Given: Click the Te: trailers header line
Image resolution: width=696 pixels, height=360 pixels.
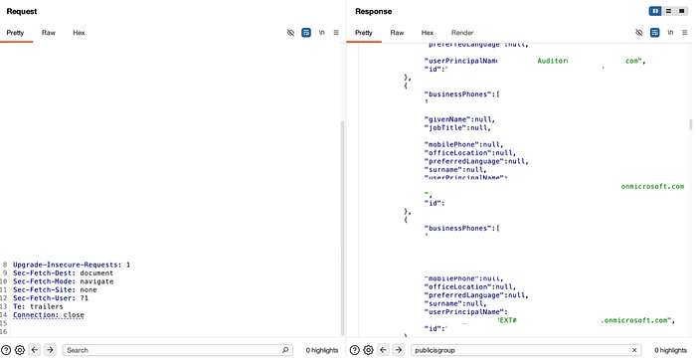Looking at the screenshot, I should tap(38, 306).
